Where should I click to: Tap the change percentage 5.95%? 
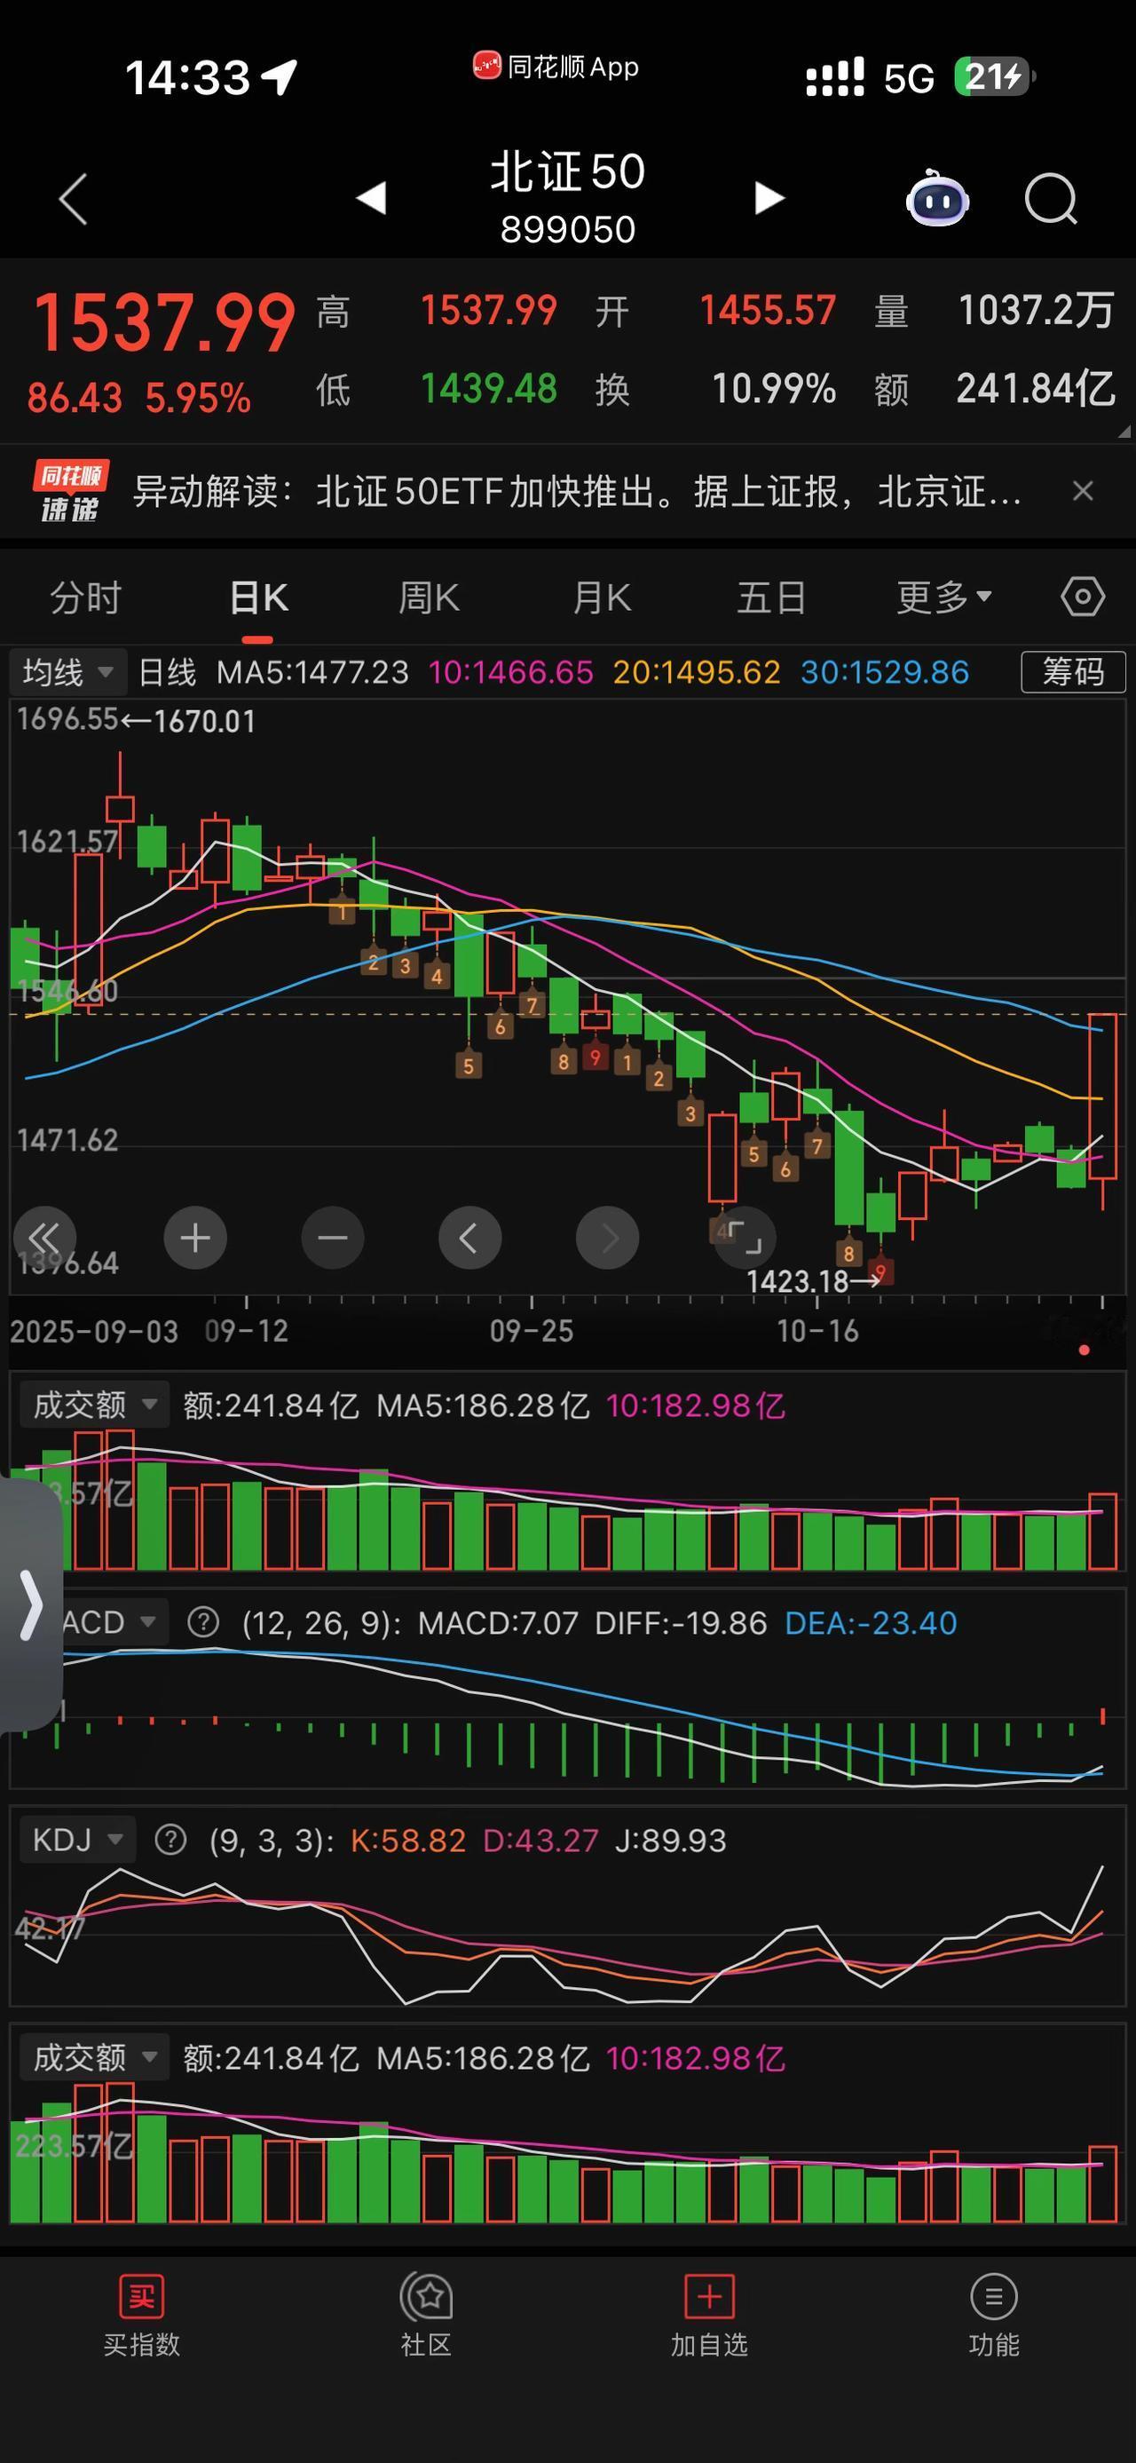tap(198, 398)
